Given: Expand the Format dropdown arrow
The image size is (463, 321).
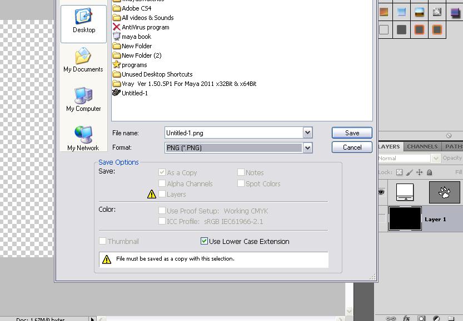Looking at the screenshot, I should (307, 147).
